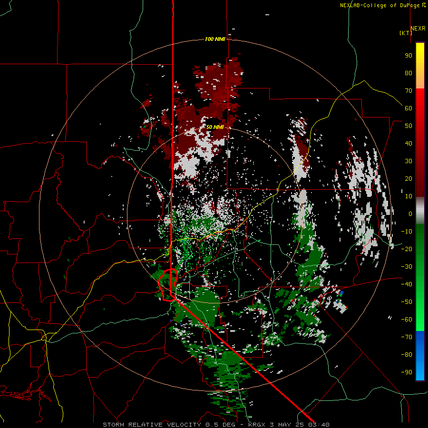Click the Storm Relative Velocity caption at bottom
The height and width of the screenshot is (428, 428).
[216, 425]
